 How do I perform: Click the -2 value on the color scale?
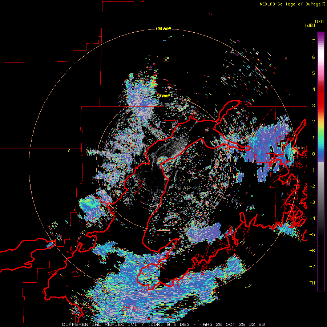(312, 186)
